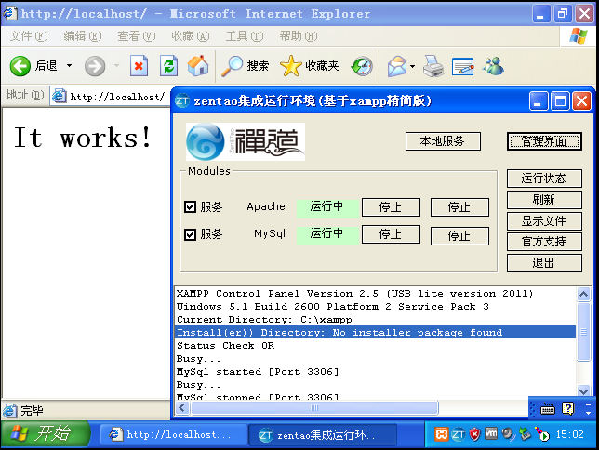Click the log horizontal scrollbar thumb
The width and height of the screenshot is (599, 450).
click(314, 407)
